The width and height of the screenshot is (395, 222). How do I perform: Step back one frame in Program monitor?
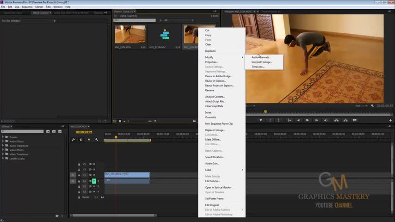tap(298, 120)
